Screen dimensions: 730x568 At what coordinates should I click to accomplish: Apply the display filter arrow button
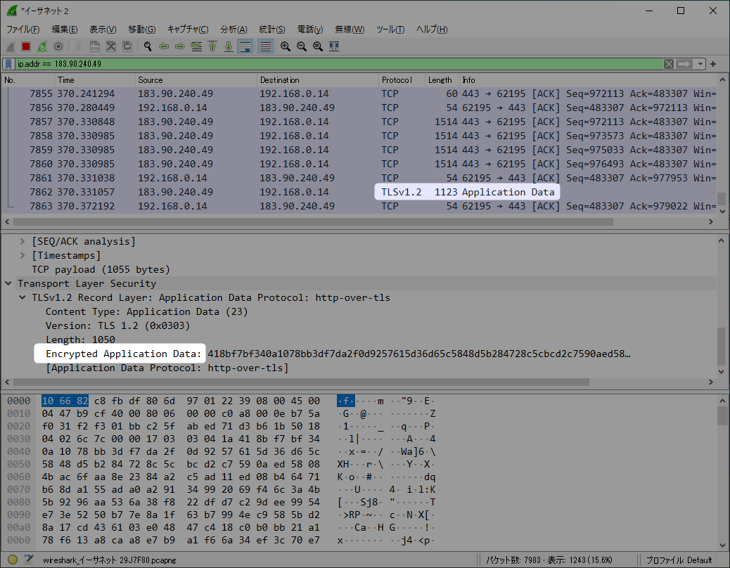(x=684, y=64)
